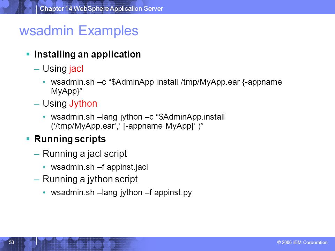
Task: Click the slide number '53'
Action: (11, 242)
